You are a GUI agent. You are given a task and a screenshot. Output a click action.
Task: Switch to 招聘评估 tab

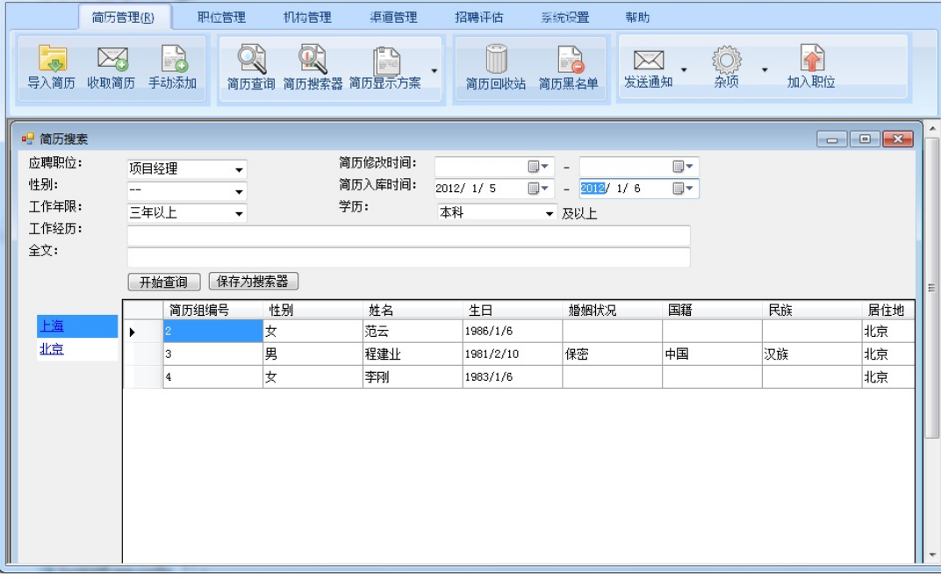[479, 18]
